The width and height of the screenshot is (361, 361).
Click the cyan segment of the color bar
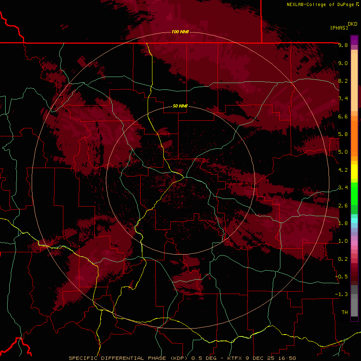coord(354,221)
